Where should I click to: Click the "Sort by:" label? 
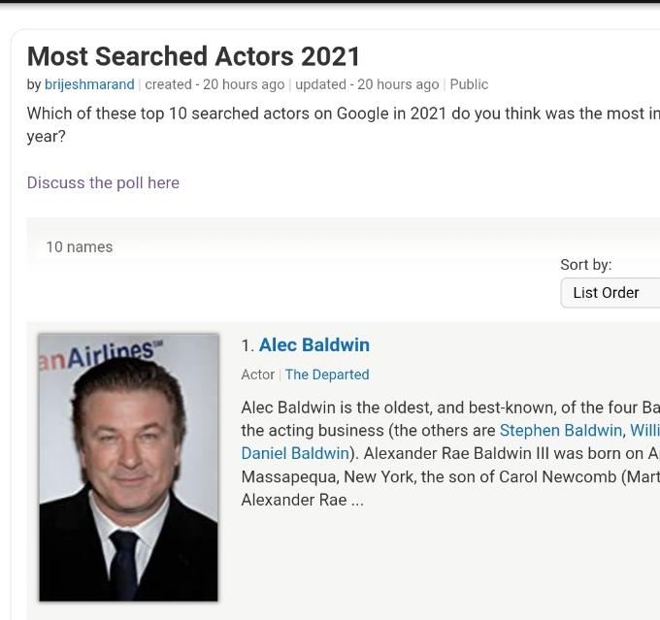point(585,264)
